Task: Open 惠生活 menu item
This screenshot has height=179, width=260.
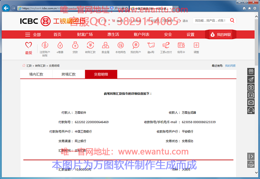Action: [113, 35]
